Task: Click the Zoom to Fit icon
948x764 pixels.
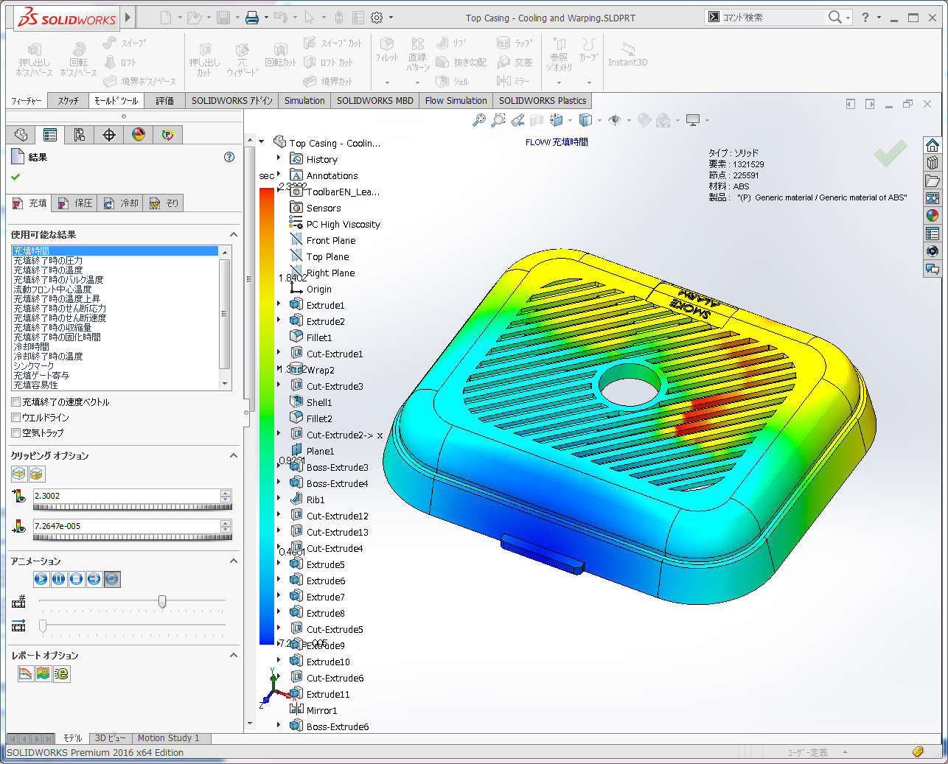Action: (x=481, y=119)
